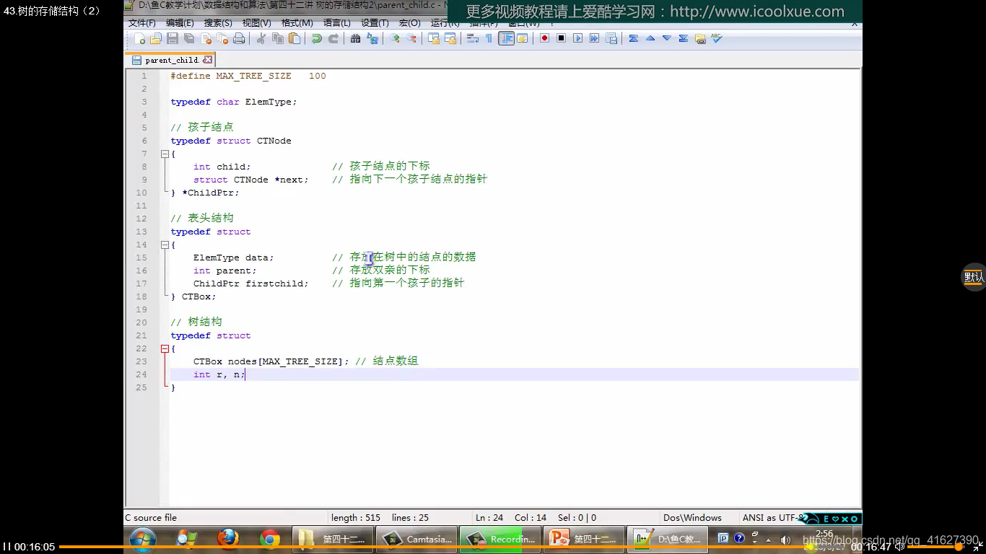Image resolution: width=986 pixels, height=554 pixels.
Task: Save the current recorded macro icon
Action: [611, 39]
